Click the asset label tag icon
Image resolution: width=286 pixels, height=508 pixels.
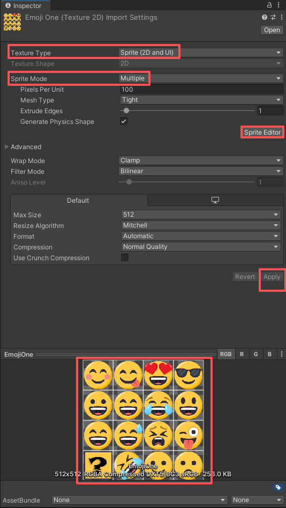(x=277, y=487)
